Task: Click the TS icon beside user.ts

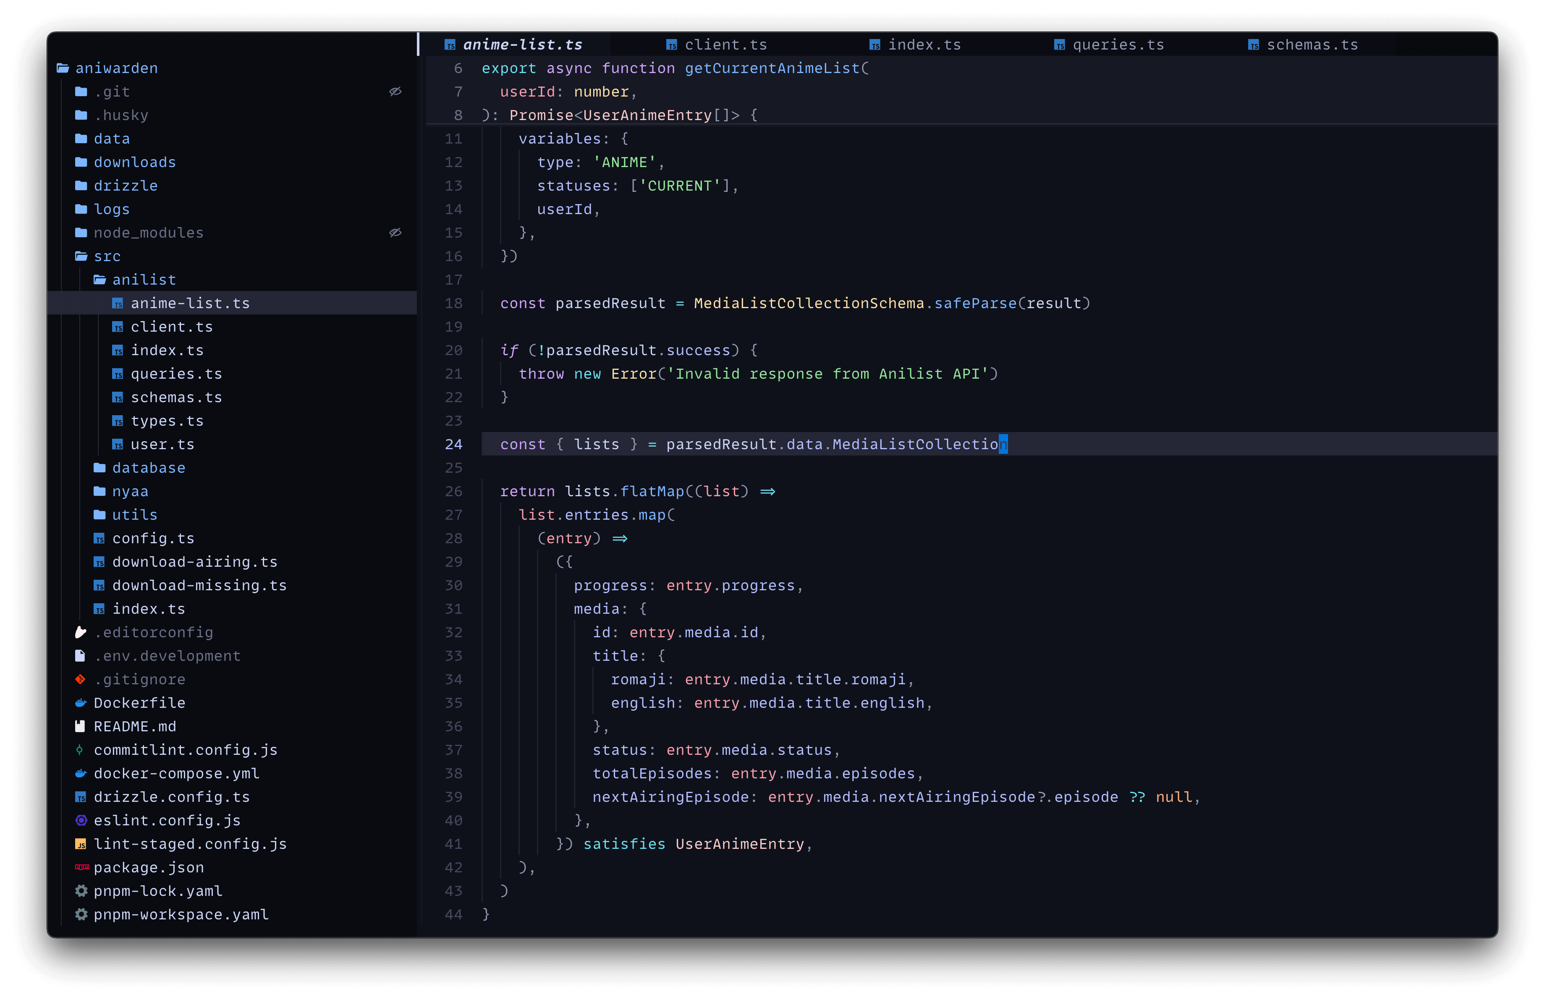Action: 118,445
